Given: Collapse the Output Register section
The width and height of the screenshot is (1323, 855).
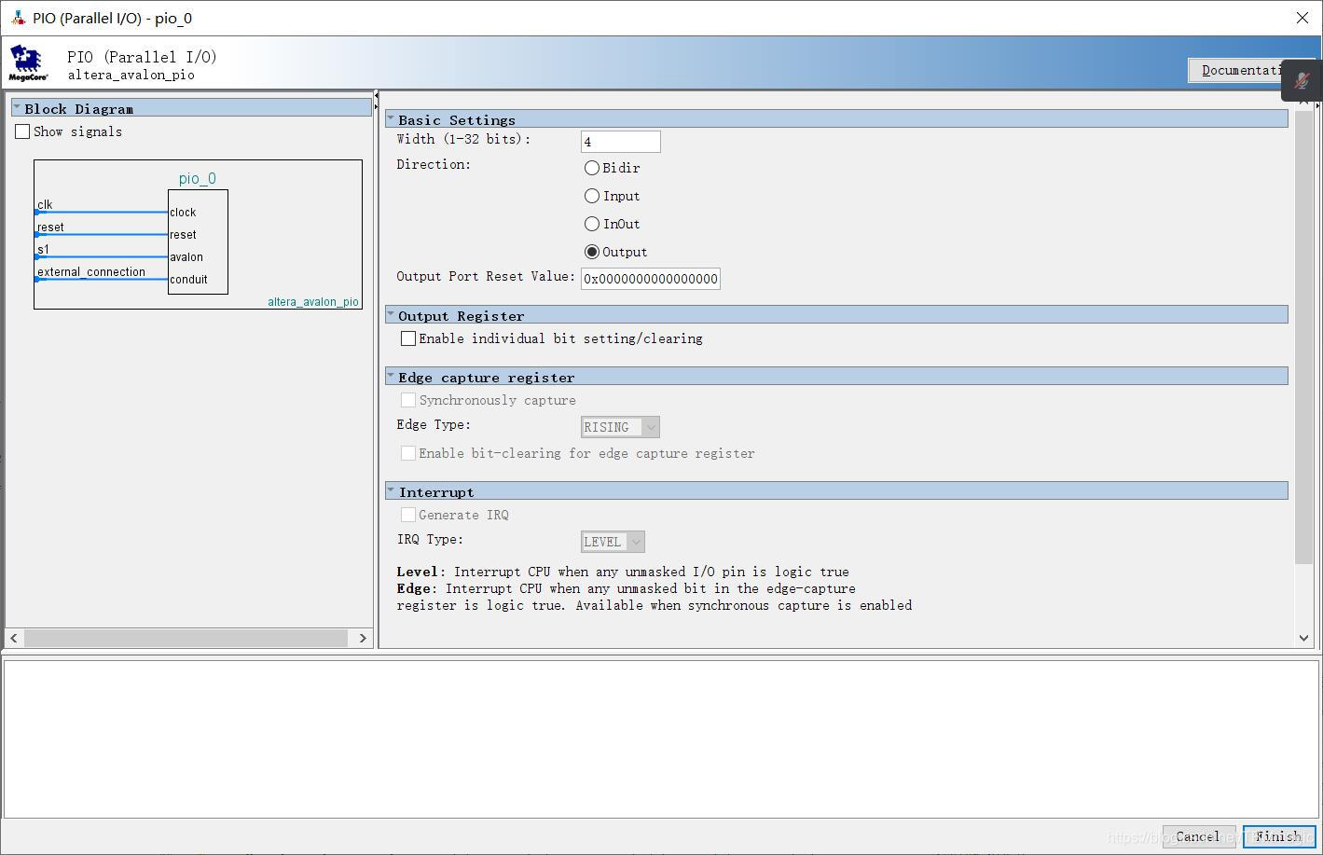Looking at the screenshot, I should [391, 314].
